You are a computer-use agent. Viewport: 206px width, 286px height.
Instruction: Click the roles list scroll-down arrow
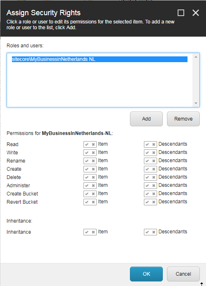tap(196, 103)
